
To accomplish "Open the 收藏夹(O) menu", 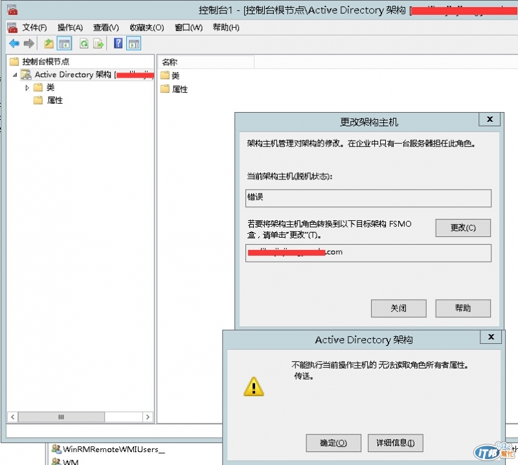I will pos(147,27).
